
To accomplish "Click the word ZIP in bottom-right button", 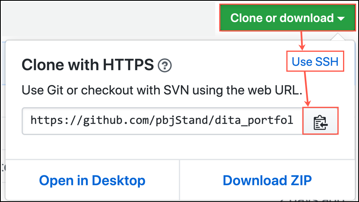I will point(298,180).
